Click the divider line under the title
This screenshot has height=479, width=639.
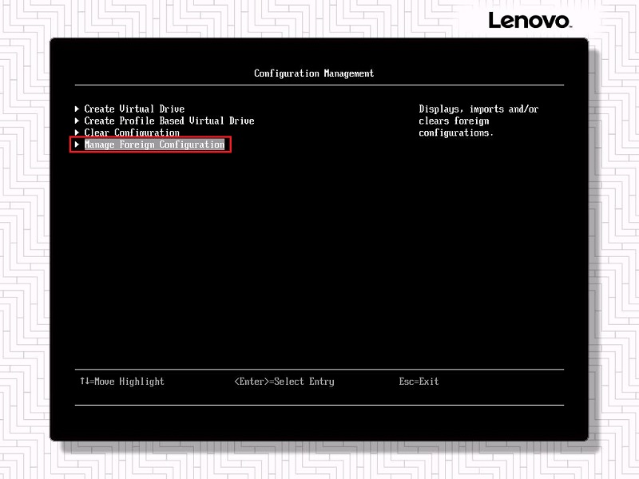(x=319, y=85)
